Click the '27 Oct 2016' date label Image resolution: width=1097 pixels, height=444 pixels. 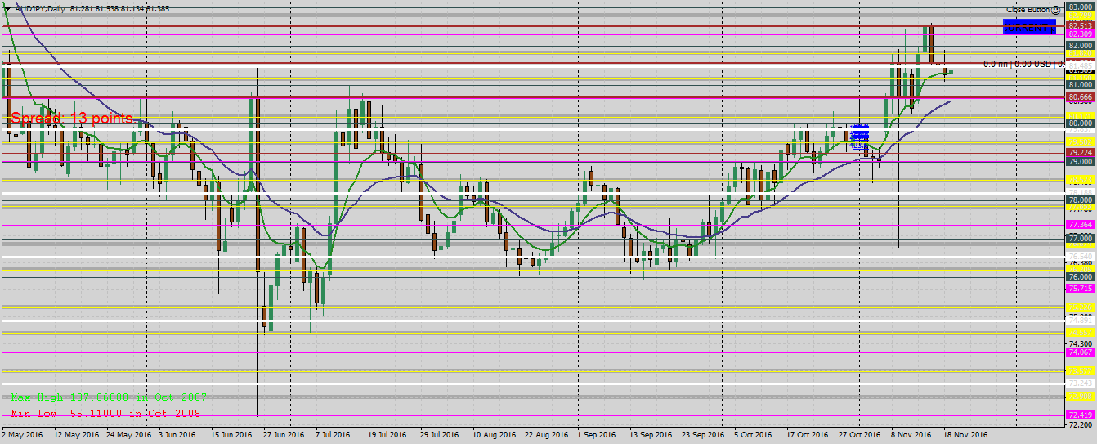(x=860, y=435)
